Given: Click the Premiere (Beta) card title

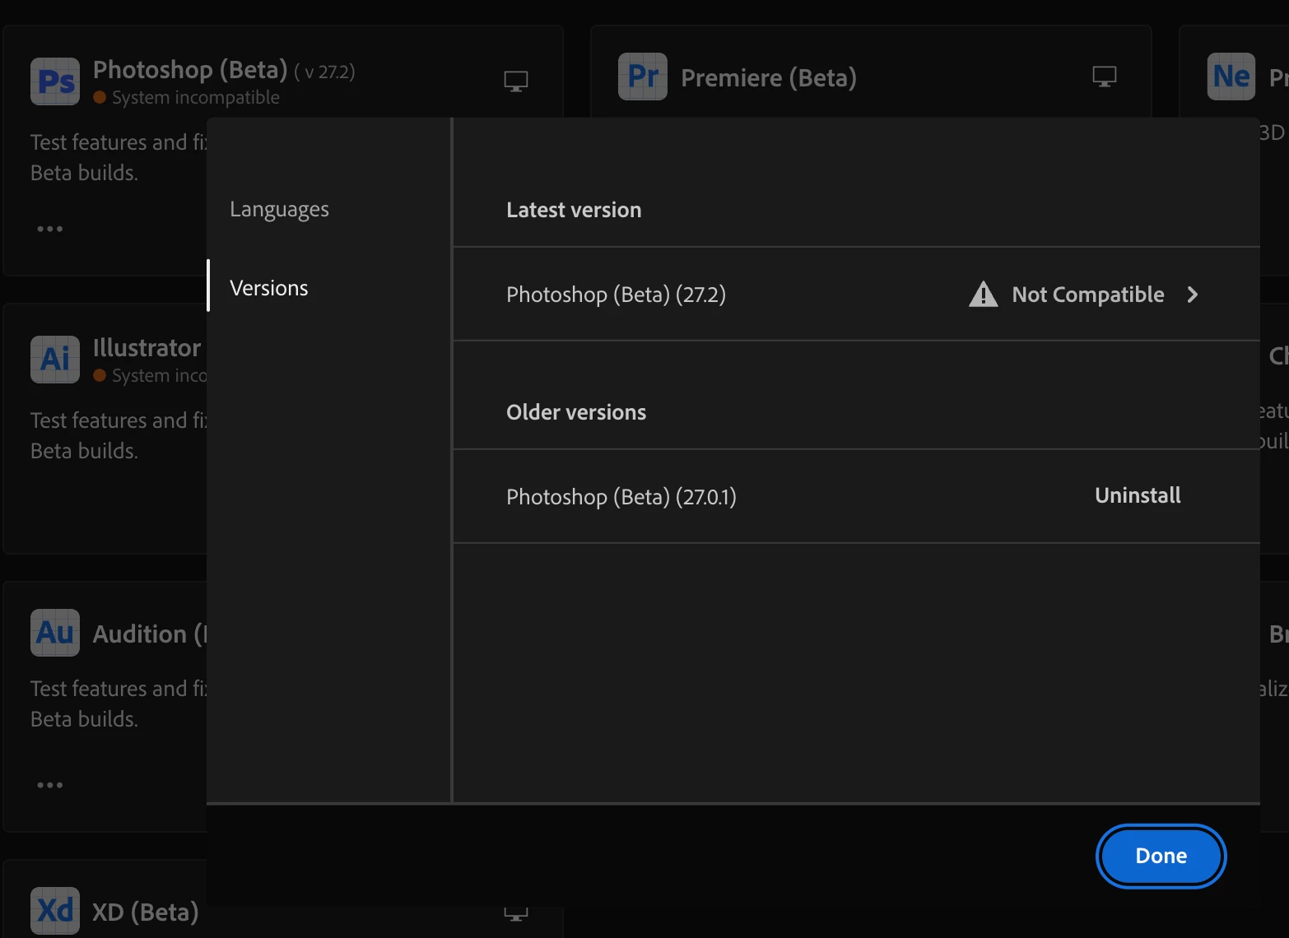Looking at the screenshot, I should coord(769,78).
